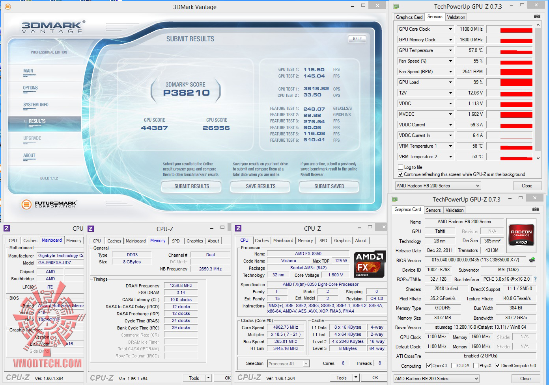Click the DRAM Frequency value 1236.8 MHz

pos(181,286)
